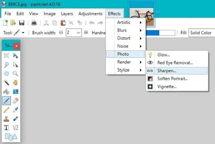Click the Paste clipboard icon

point(63,23)
